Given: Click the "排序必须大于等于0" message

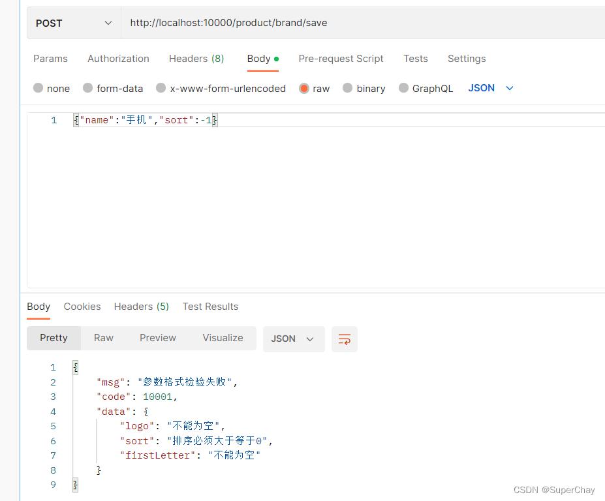Looking at the screenshot, I should point(217,441).
